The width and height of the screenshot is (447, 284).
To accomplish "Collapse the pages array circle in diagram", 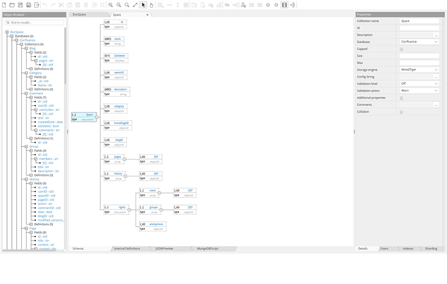I will click(x=124, y=159).
